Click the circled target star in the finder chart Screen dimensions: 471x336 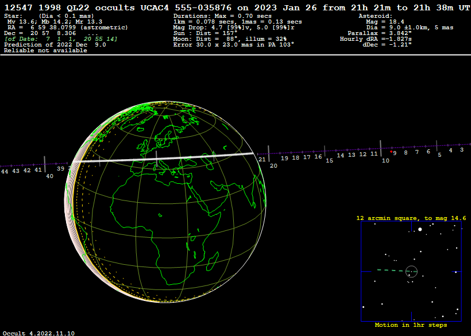411,271
